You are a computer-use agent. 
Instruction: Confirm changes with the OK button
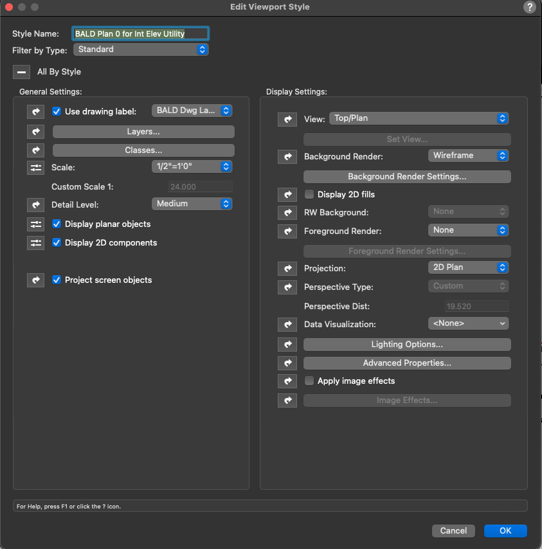[505, 530]
